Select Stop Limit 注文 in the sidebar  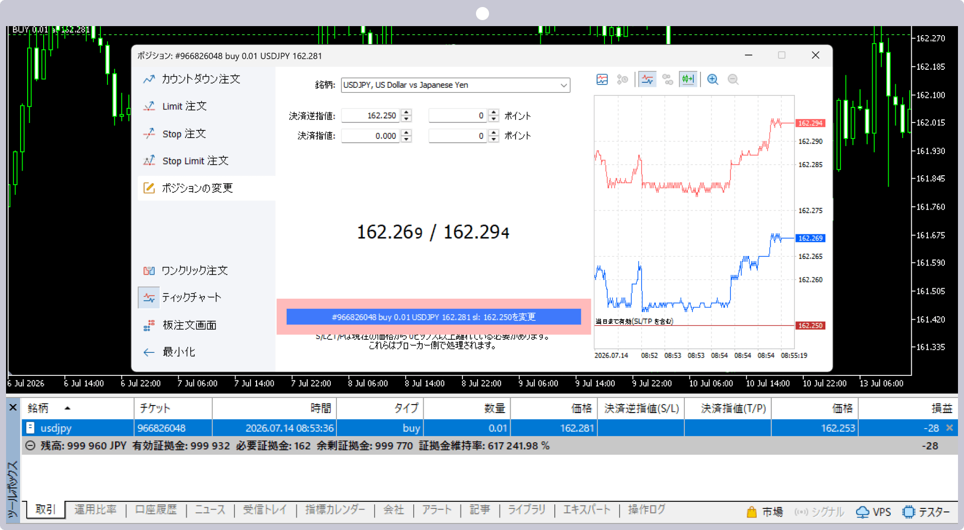coord(186,161)
